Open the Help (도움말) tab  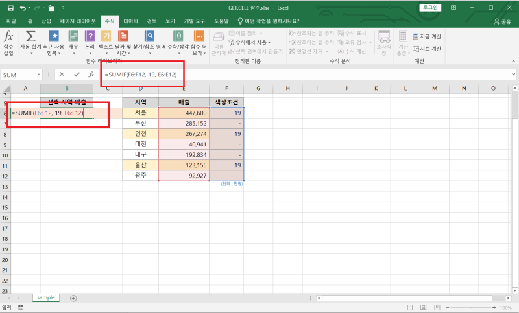[x=221, y=21]
